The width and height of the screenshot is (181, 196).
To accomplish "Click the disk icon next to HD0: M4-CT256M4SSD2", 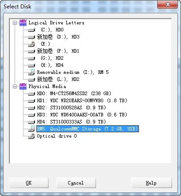I will (31, 94).
